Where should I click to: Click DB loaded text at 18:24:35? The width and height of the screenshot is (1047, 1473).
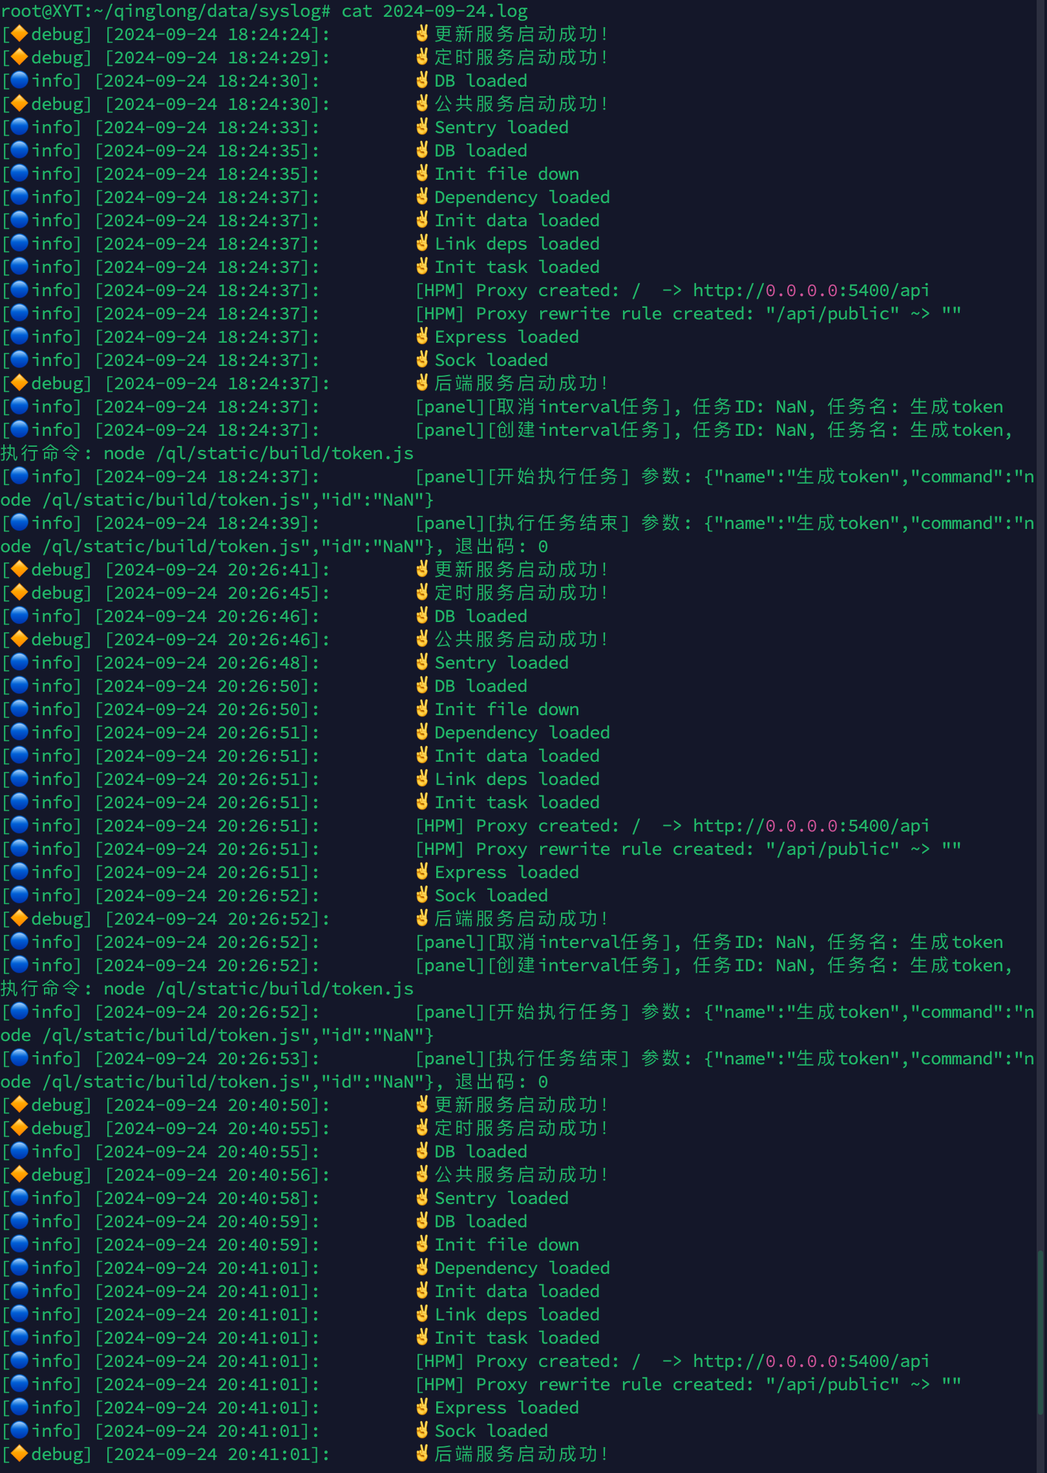(x=481, y=151)
